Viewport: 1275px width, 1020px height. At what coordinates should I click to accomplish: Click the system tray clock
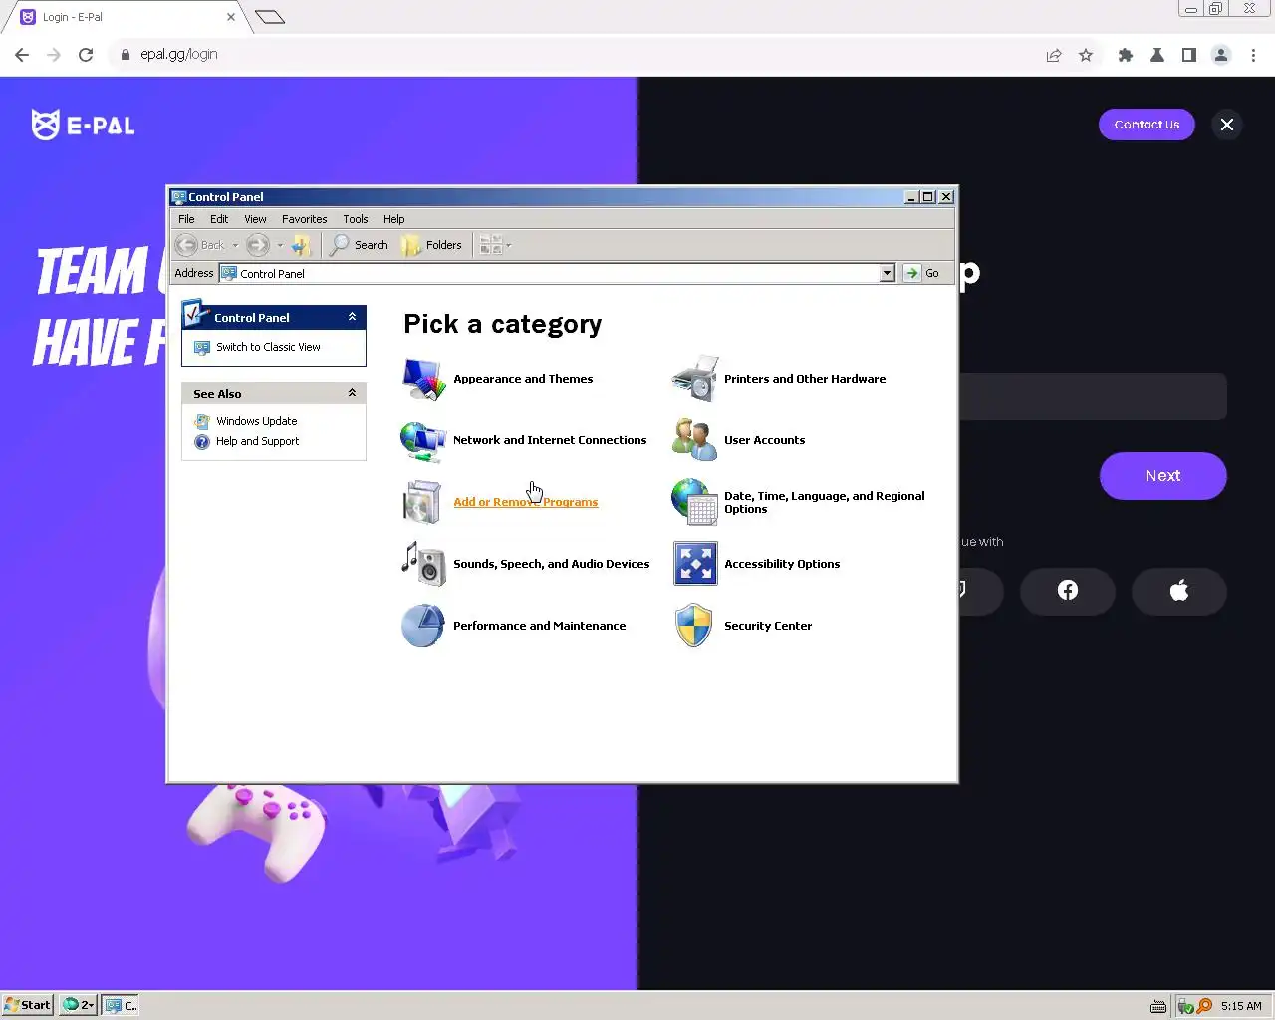1241,1006
